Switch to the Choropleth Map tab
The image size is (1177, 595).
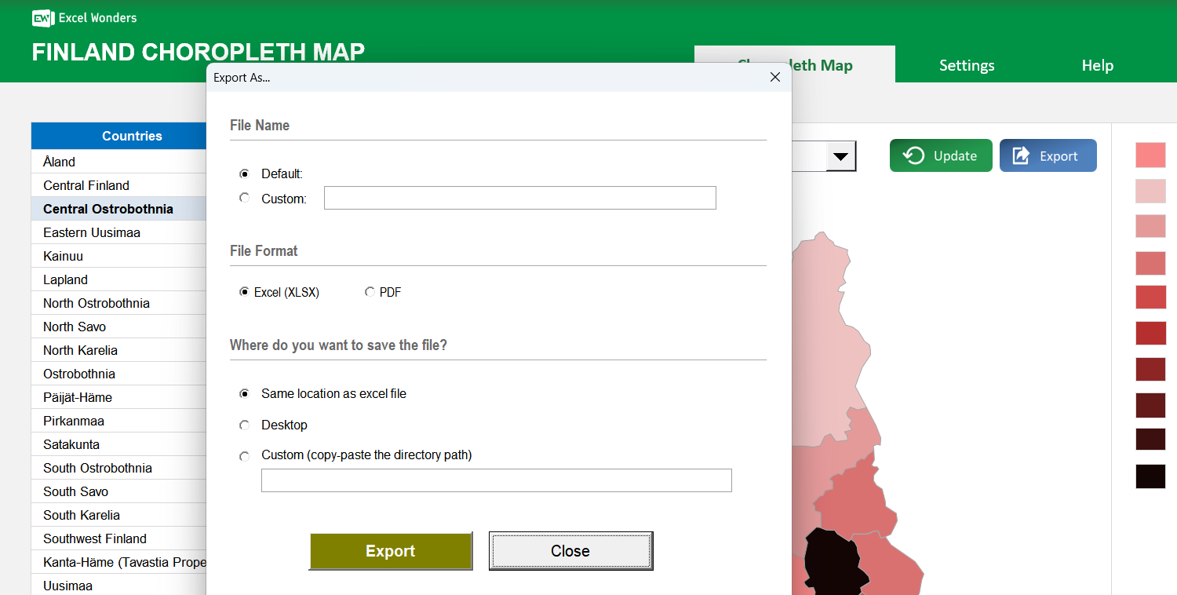pos(832,65)
